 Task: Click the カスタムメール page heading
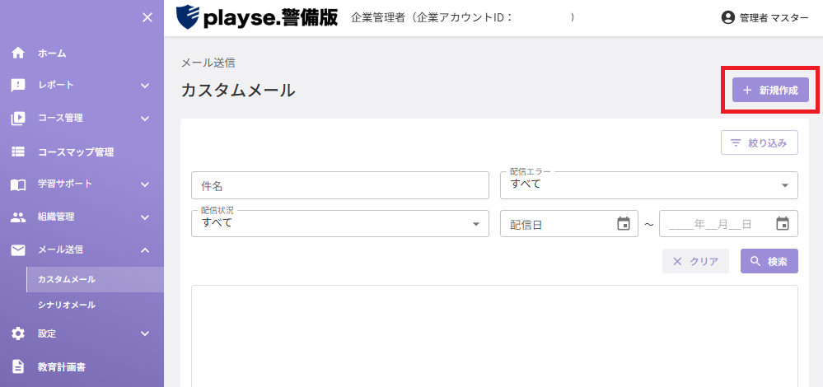tap(238, 91)
